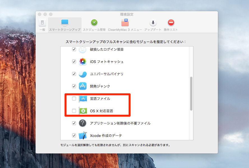Viewport: 249px width, 168px height.
Task: Switch to CleanMyMac 3 メニュー tab label
Action: pos(125,30)
